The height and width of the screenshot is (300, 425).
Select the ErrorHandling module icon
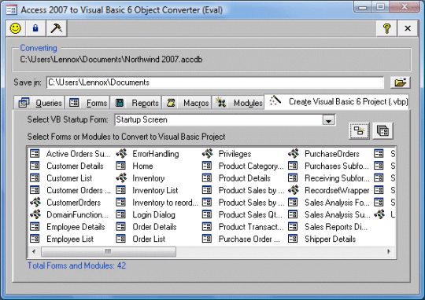pyautogui.click(x=121, y=153)
